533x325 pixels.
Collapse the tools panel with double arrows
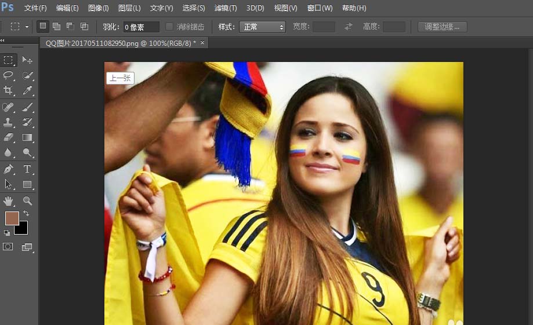(3, 41)
